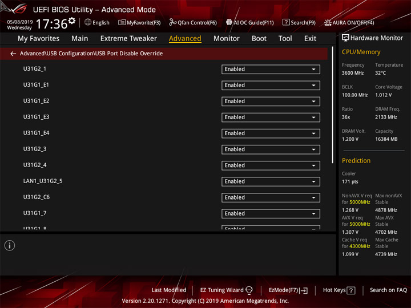The height and width of the screenshot is (308, 411).
Task: Switch to the My Favorites tab
Action: [x=39, y=39]
